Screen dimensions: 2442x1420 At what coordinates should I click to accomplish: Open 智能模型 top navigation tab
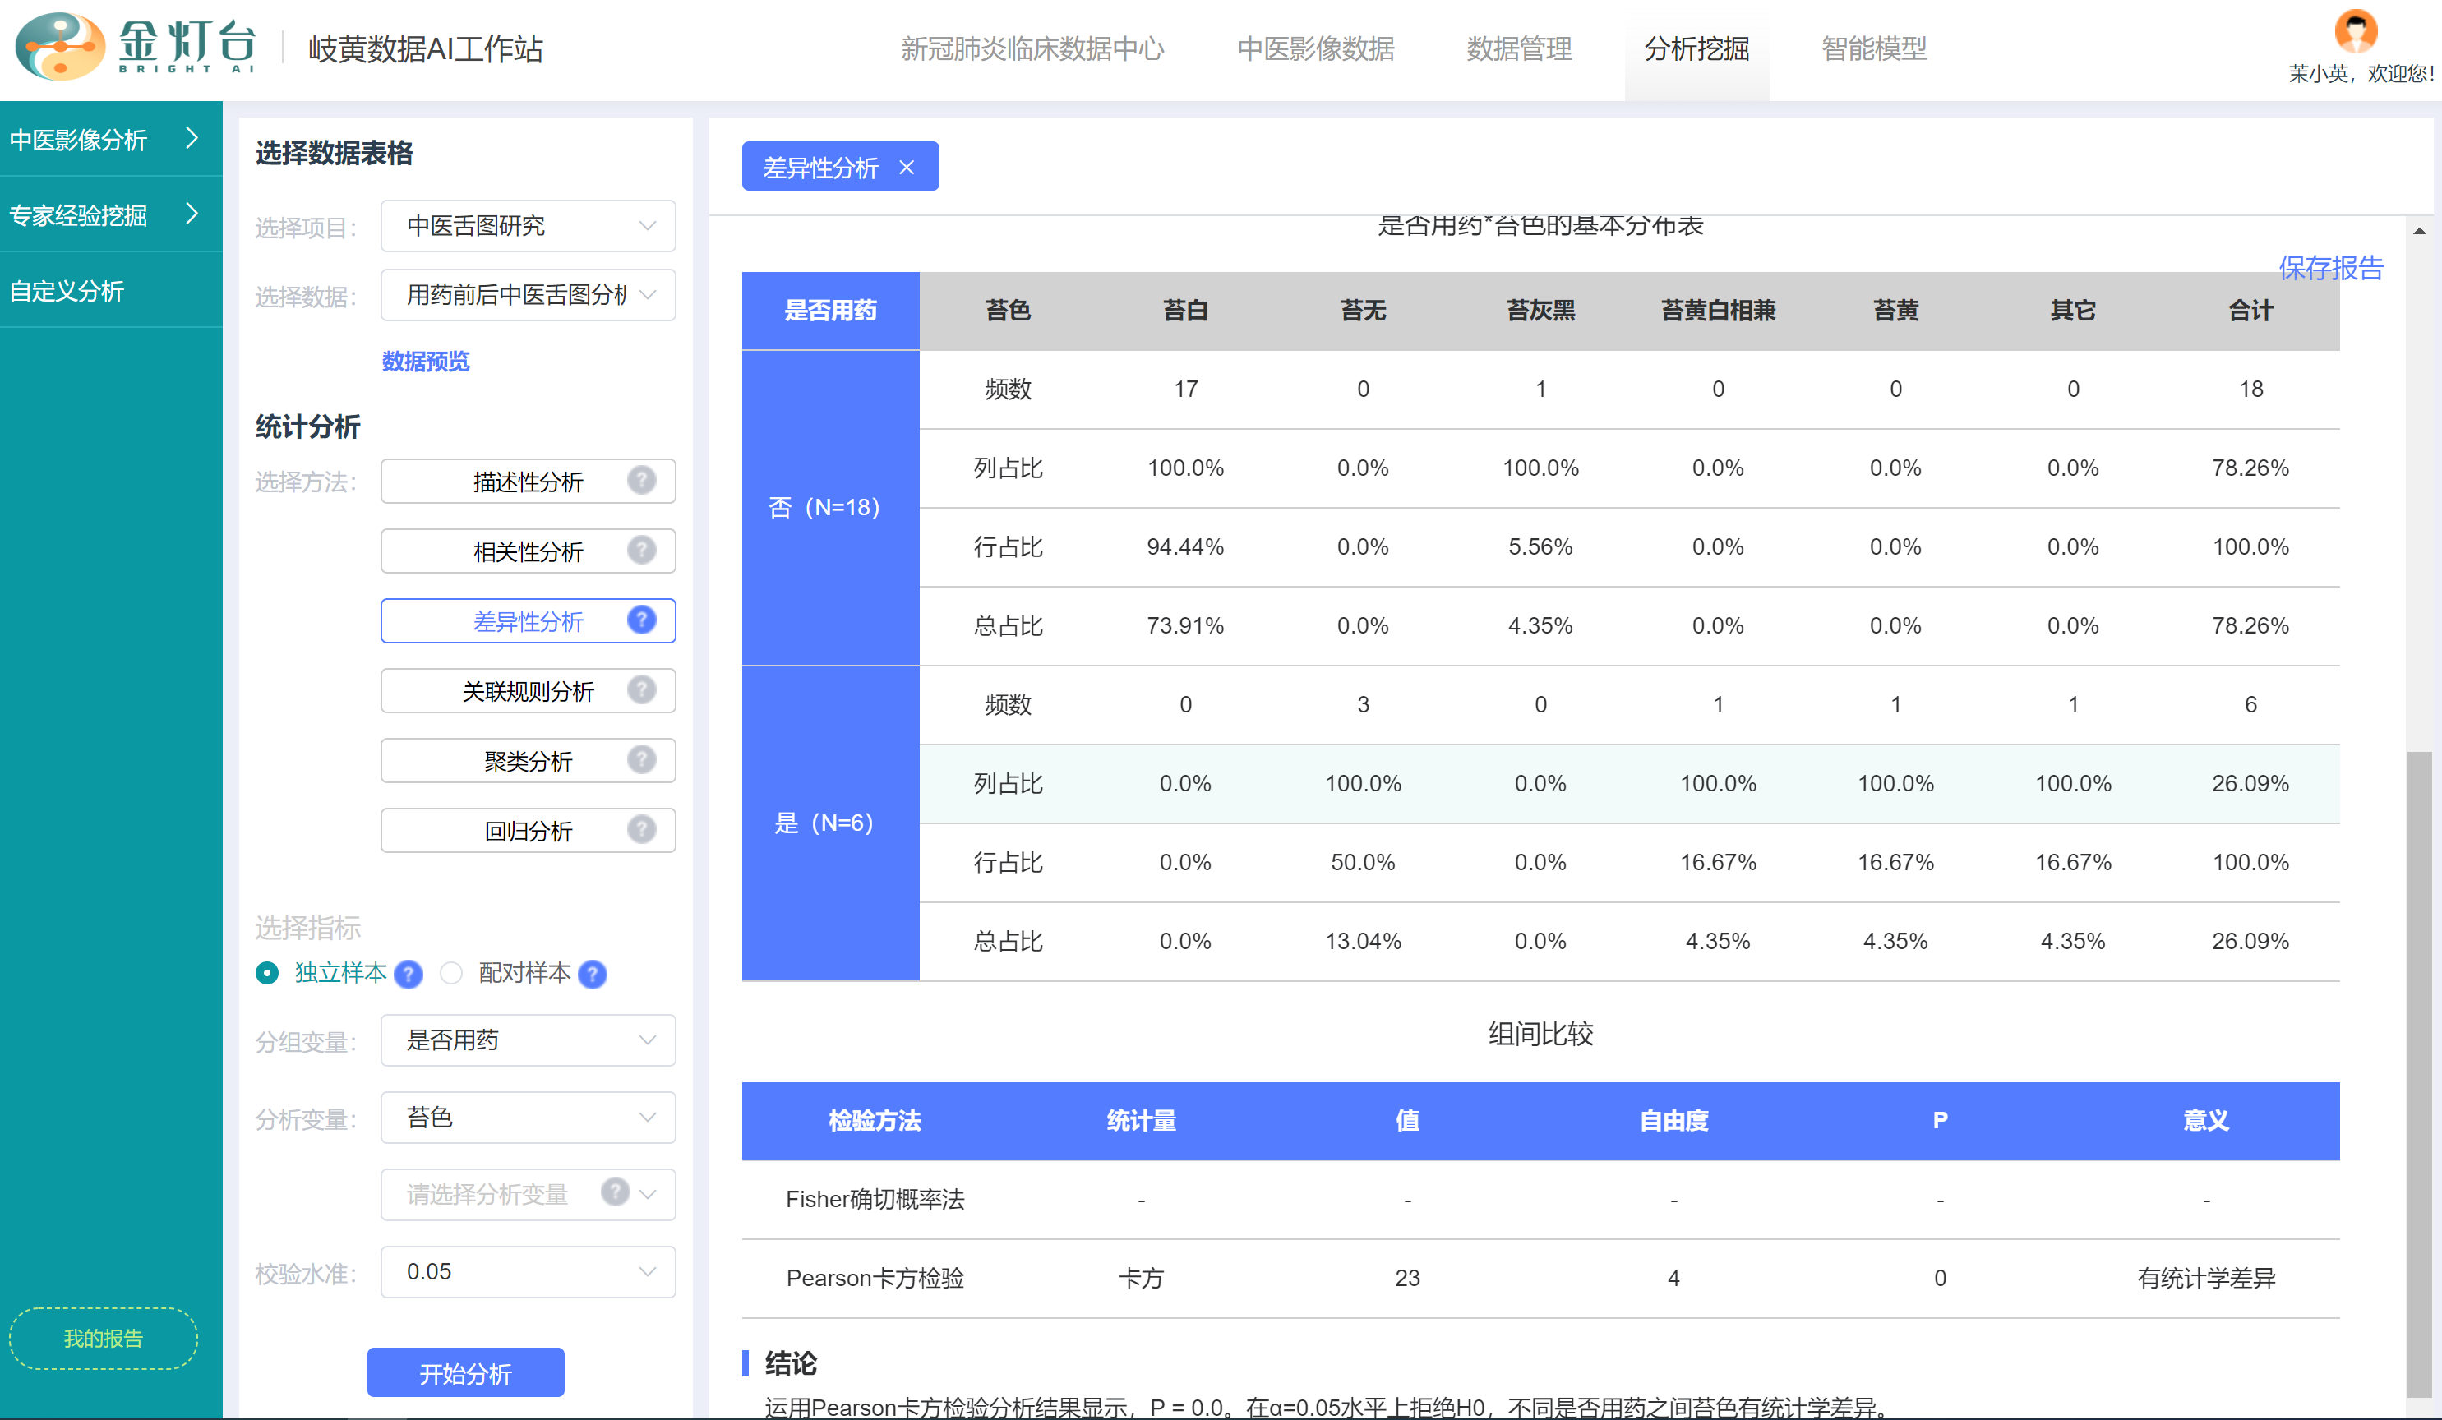click(1873, 48)
